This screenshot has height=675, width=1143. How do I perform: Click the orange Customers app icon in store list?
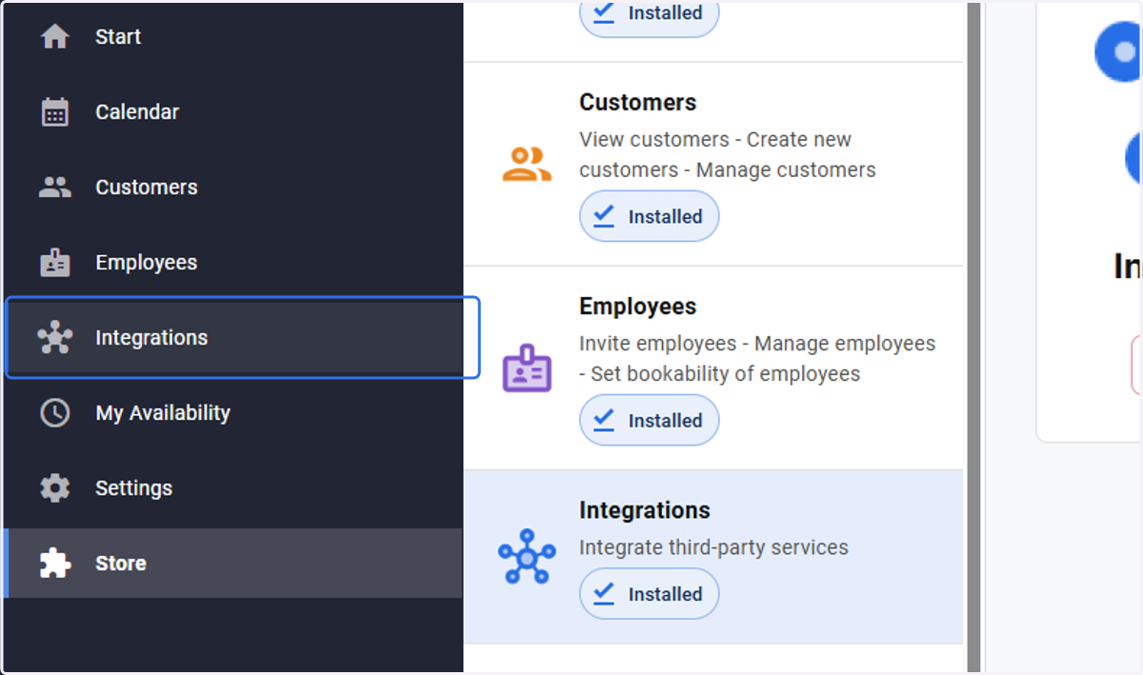(527, 164)
